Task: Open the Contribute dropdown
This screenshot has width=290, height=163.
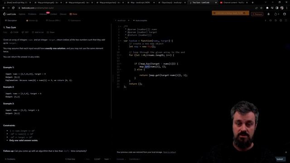Action: (135, 159)
